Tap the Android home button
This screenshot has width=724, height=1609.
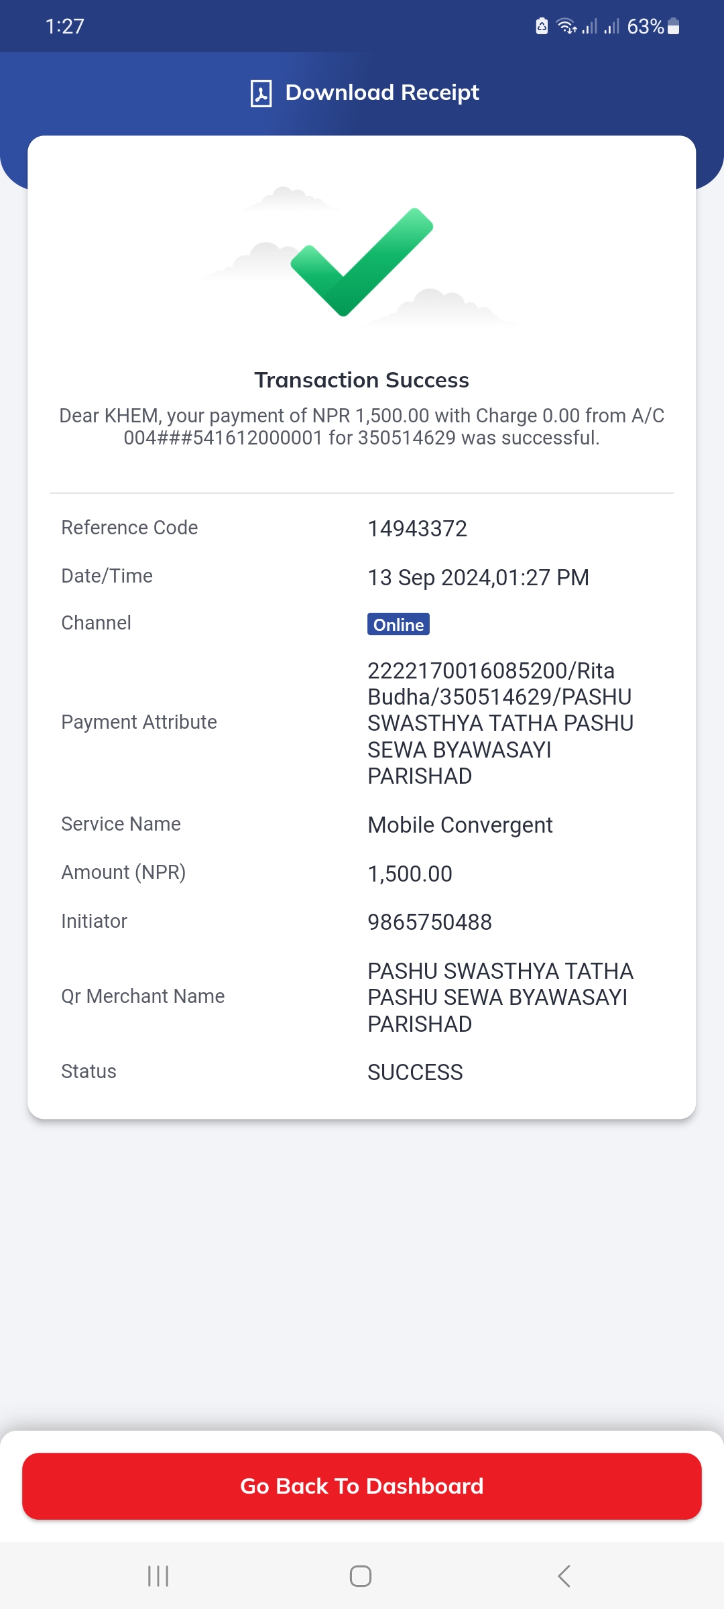(361, 1576)
